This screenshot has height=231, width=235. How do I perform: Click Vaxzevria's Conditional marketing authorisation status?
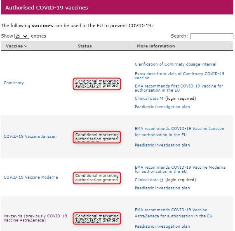pyautogui.click(x=97, y=218)
